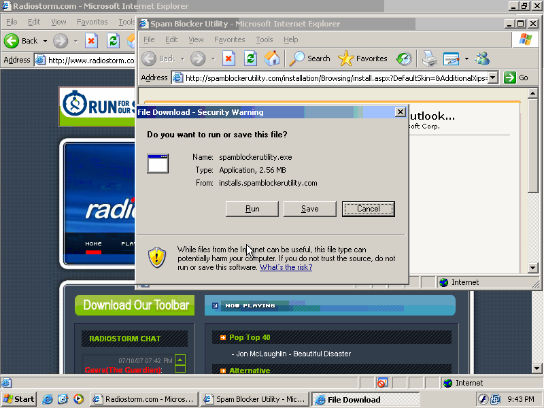
Task: Click the yellow security shield warning icon
Action: (157, 258)
